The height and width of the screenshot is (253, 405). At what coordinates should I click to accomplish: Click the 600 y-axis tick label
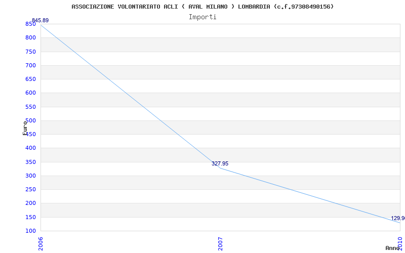pos(30,93)
